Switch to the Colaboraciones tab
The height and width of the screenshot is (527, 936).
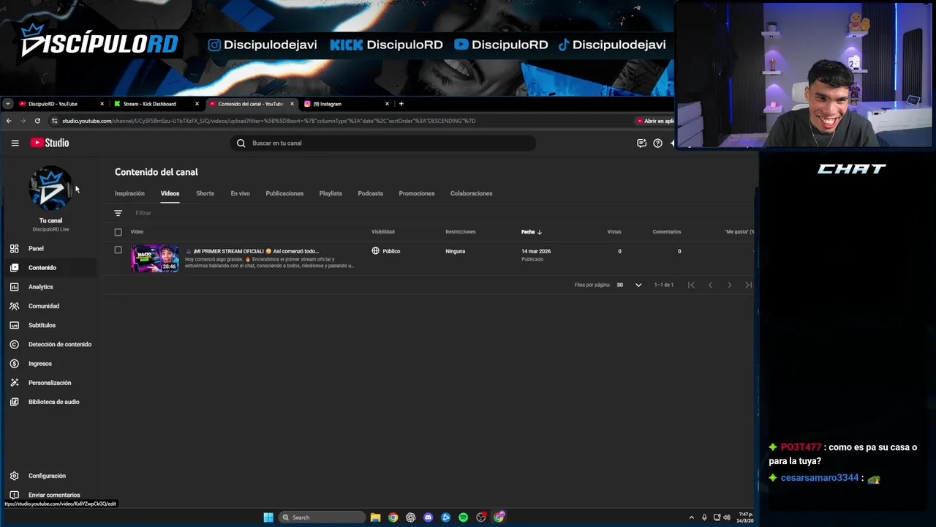471,193
